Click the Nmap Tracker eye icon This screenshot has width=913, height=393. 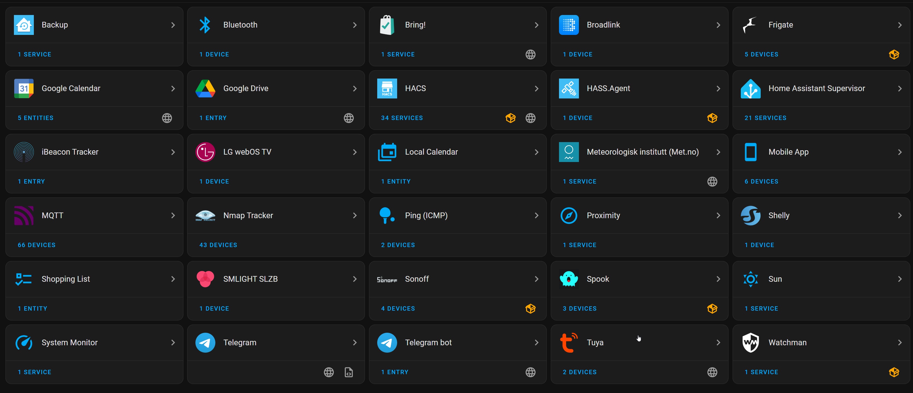pos(205,216)
